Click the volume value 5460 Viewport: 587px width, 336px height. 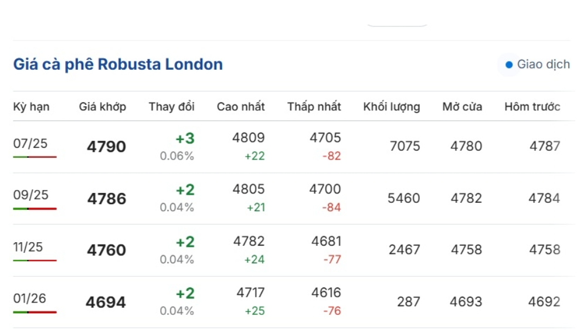403,198
